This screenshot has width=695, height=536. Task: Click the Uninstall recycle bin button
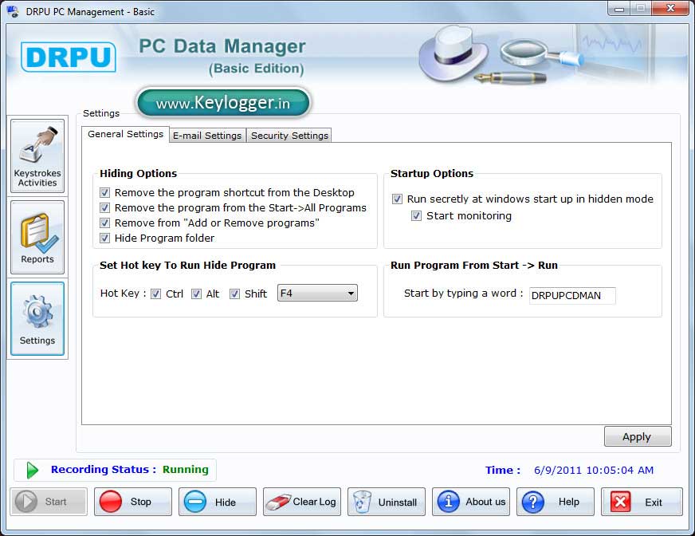[x=387, y=502]
